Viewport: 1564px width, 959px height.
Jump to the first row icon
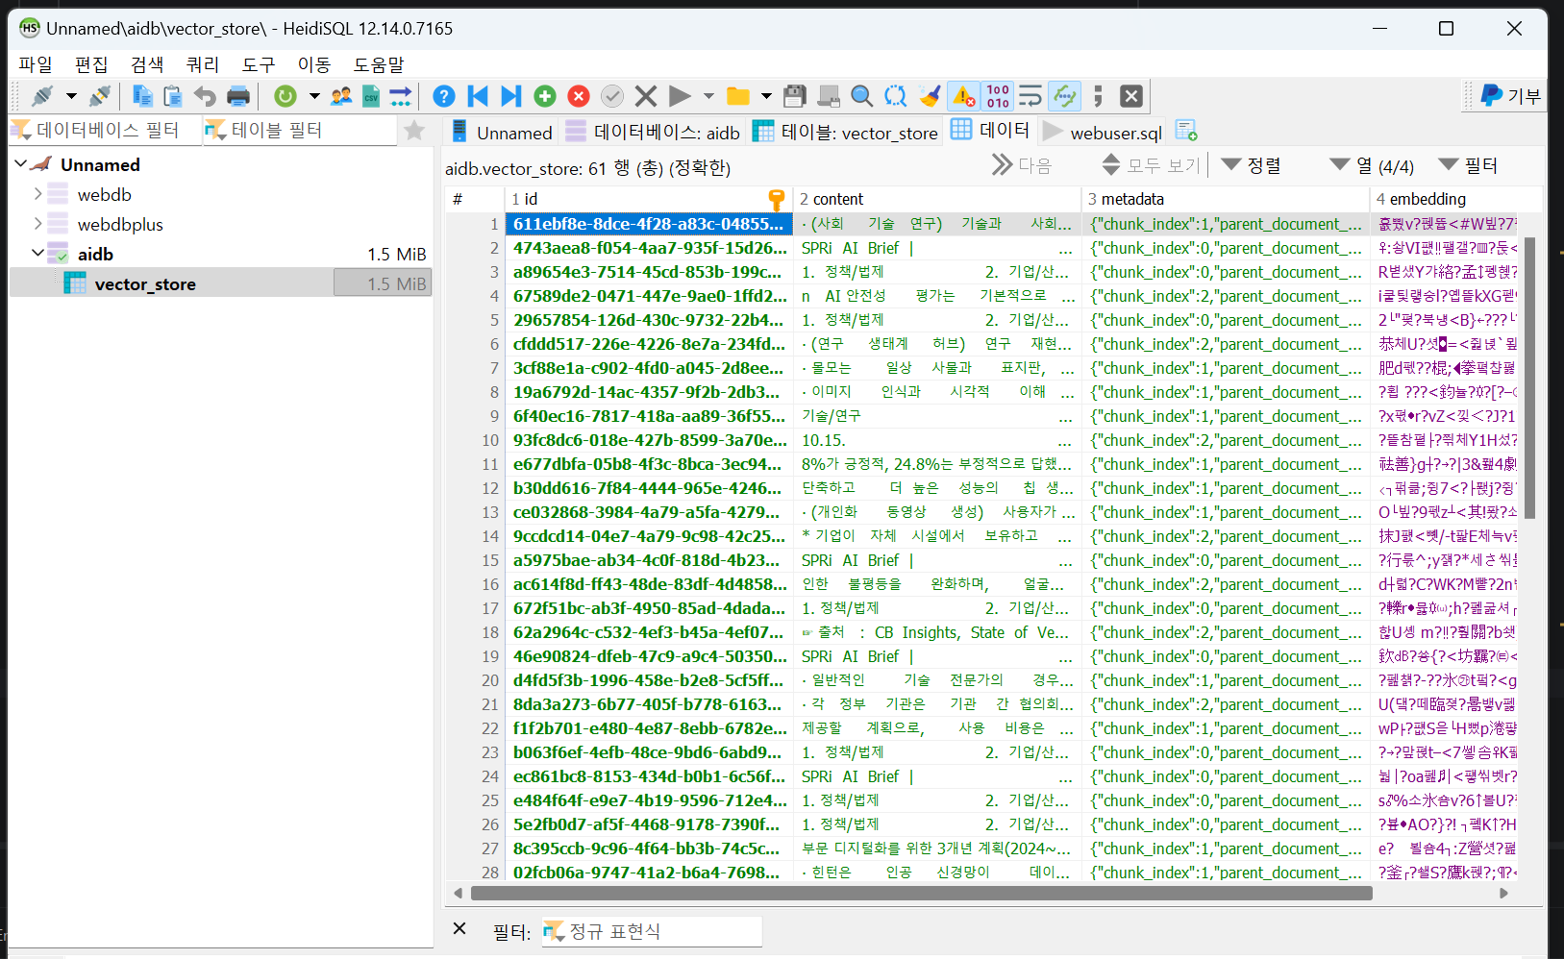[x=478, y=96]
